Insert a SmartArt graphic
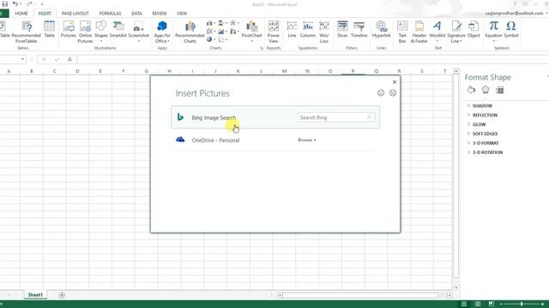Screen dimensions: 549x308 tap(118, 29)
